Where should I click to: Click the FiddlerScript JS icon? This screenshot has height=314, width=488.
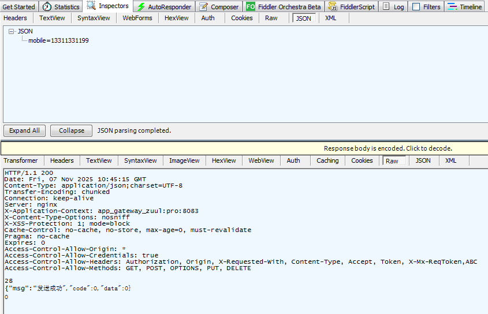(333, 6)
